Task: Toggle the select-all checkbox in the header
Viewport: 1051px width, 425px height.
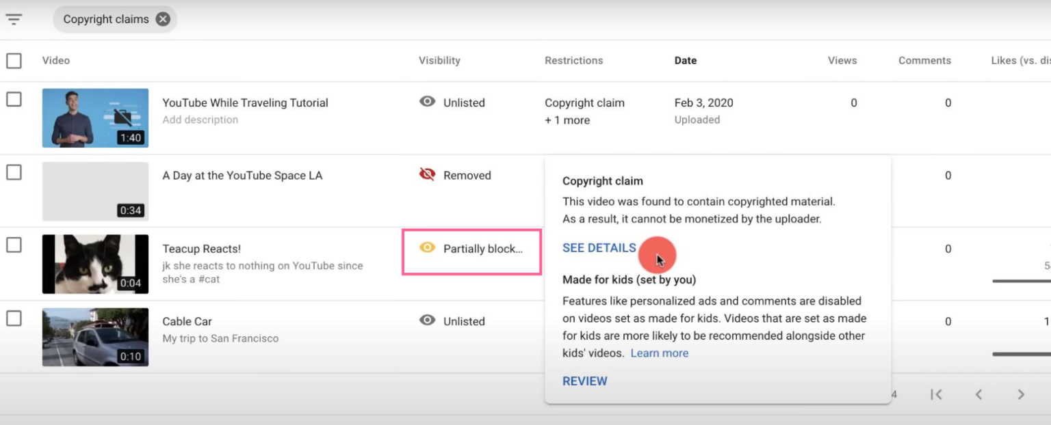Action: (x=14, y=60)
